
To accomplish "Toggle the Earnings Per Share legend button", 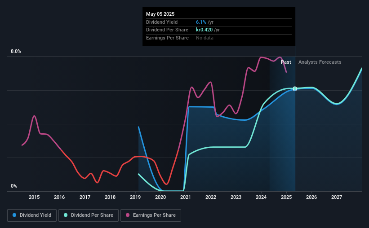I will [151, 215].
